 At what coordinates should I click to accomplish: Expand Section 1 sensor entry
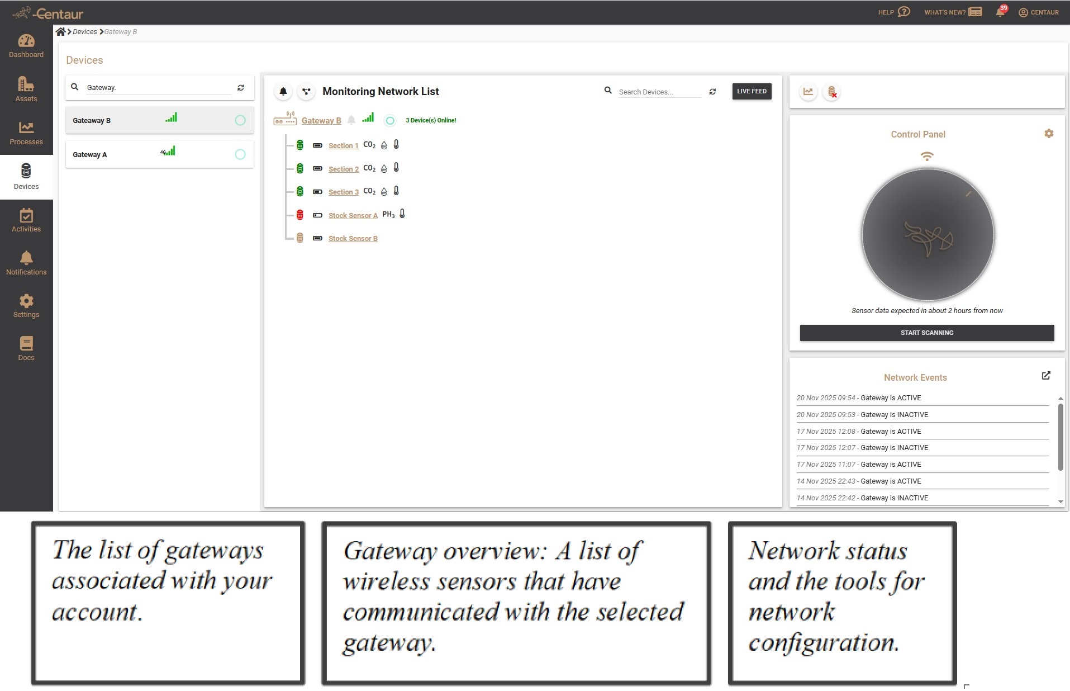point(343,145)
